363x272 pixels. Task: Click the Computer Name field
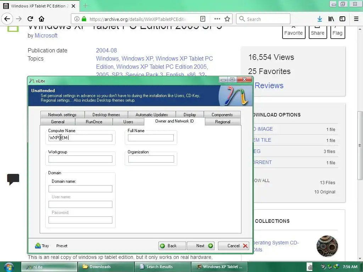80,138
